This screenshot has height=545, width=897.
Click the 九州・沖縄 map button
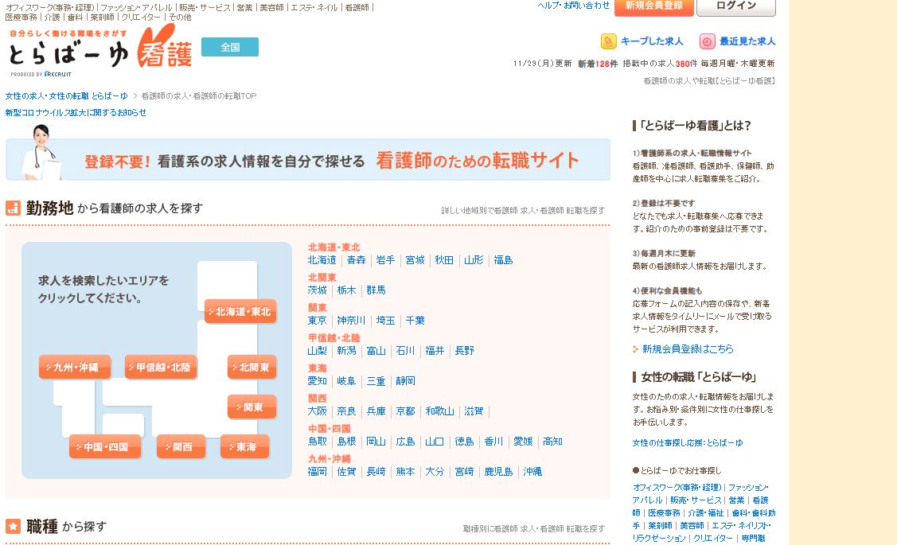pyautogui.click(x=74, y=367)
